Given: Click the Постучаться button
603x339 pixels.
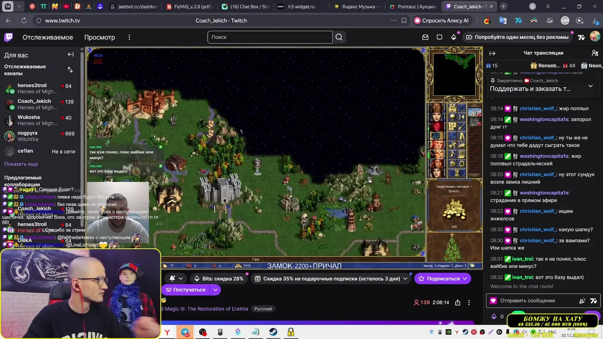Looking at the screenshot, I should tap(185, 290).
